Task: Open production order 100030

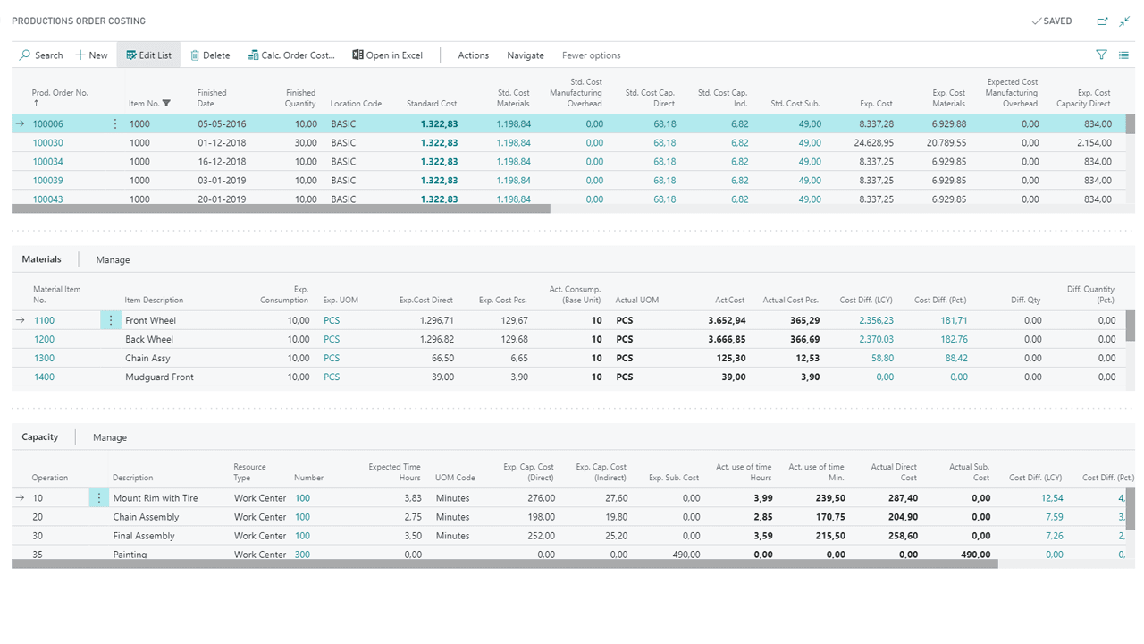Action: [x=48, y=143]
